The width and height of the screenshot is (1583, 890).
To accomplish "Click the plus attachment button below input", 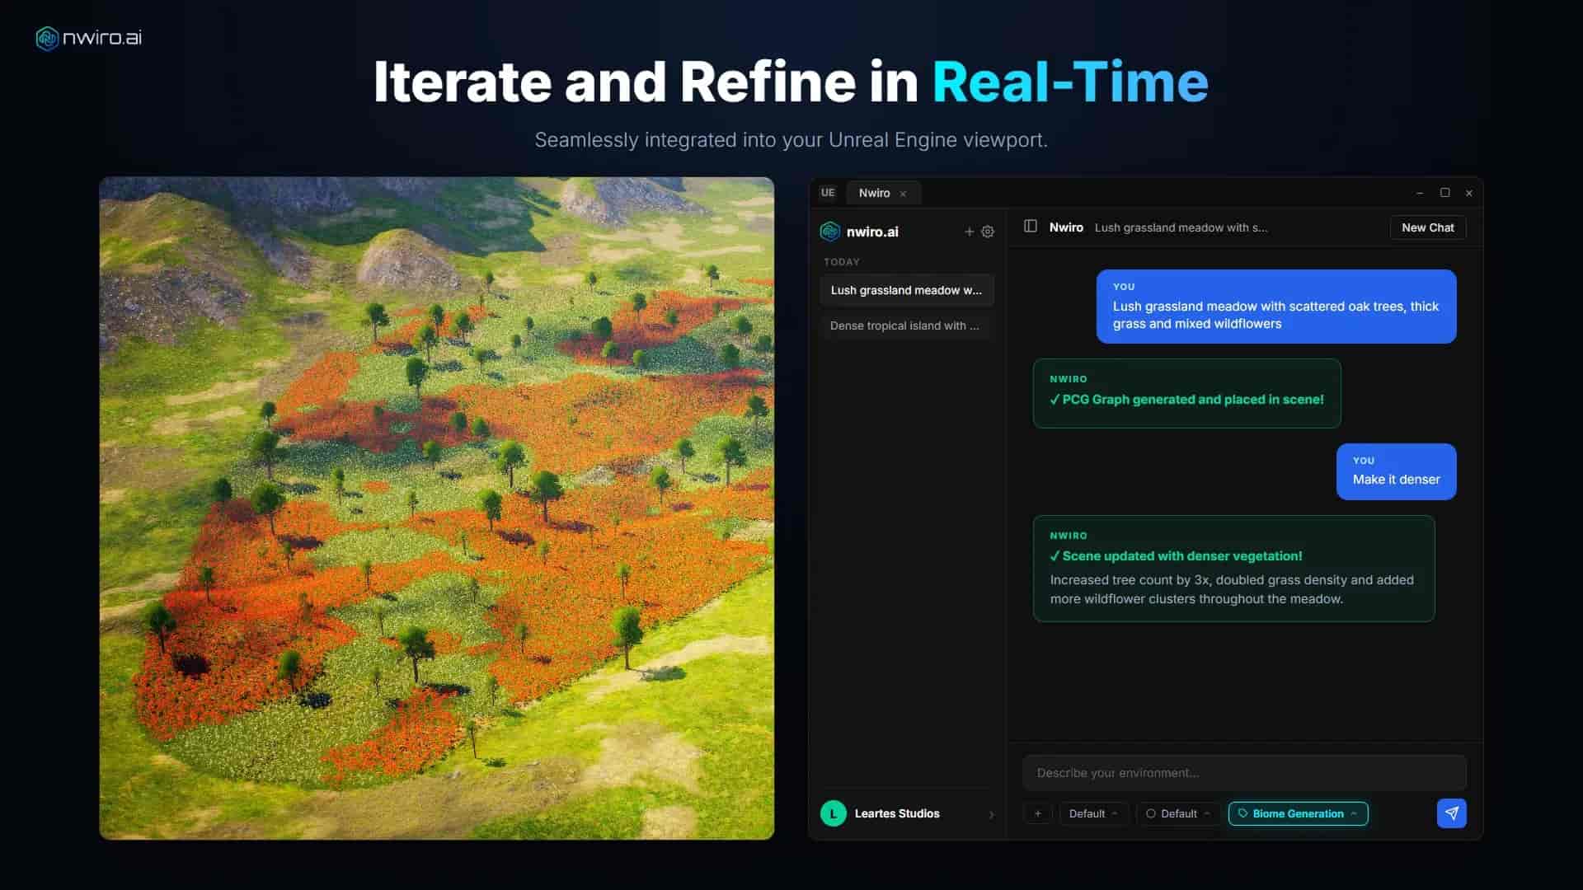I will (1038, 813).
